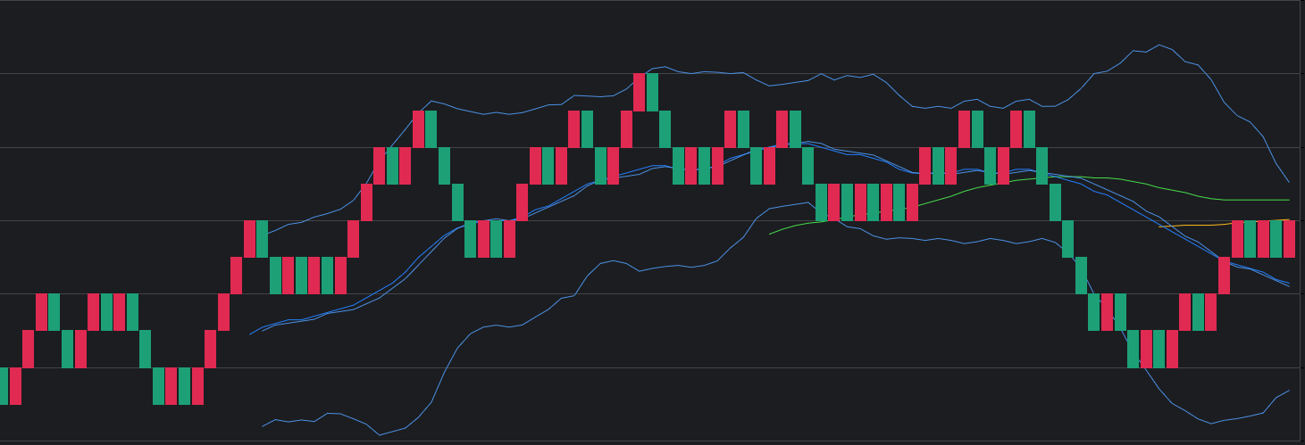Click the left start of the lower band
Image resolution: width=1305 pixels, height=445 pixels.
tap(262, 426)
